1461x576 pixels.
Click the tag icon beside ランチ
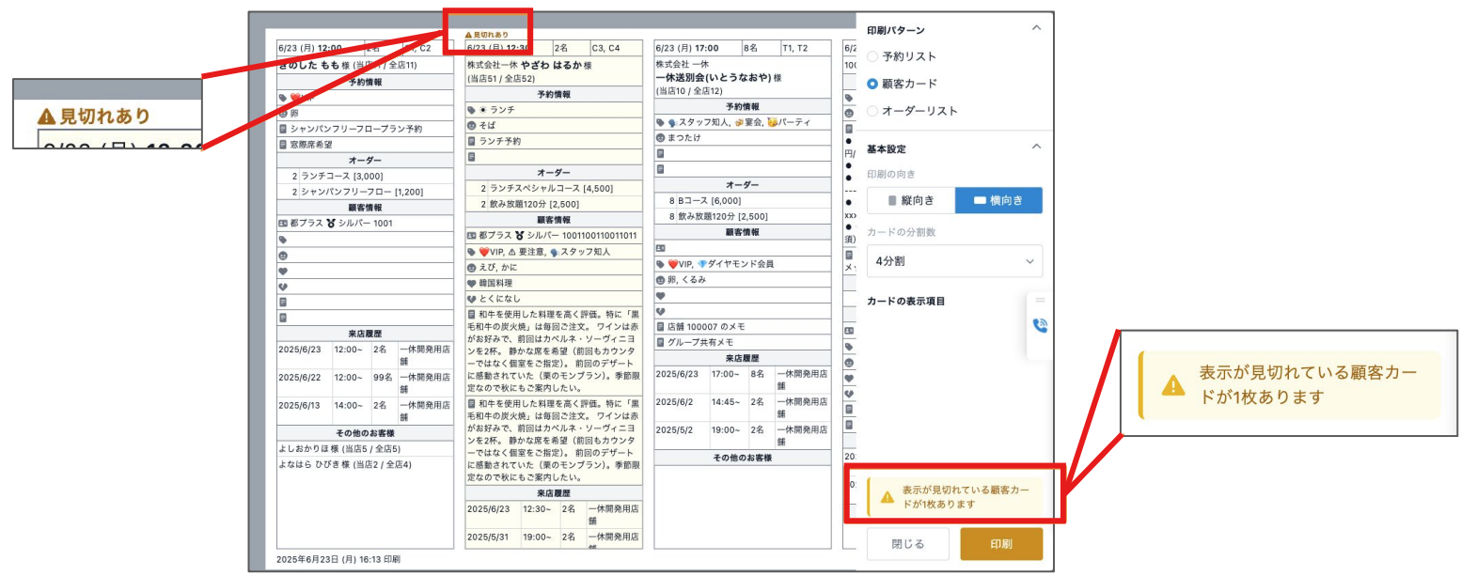pyautogui.click(x=471, y=110)
